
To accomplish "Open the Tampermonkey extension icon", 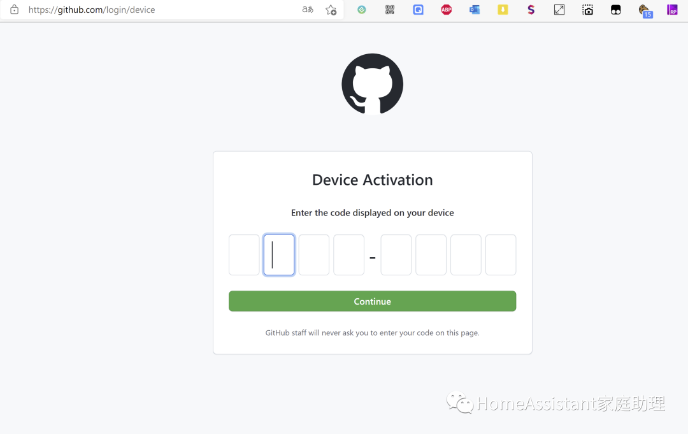I will click(x=615, y=10).
